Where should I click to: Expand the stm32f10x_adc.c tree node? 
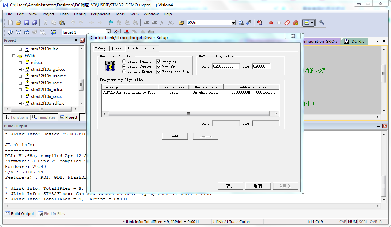(20, 90)
